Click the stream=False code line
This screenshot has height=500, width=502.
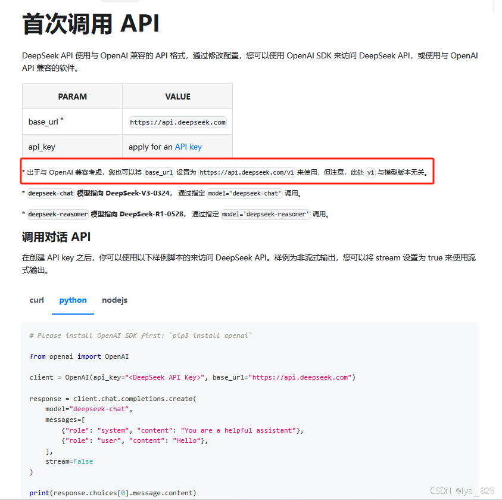(69, 462)
